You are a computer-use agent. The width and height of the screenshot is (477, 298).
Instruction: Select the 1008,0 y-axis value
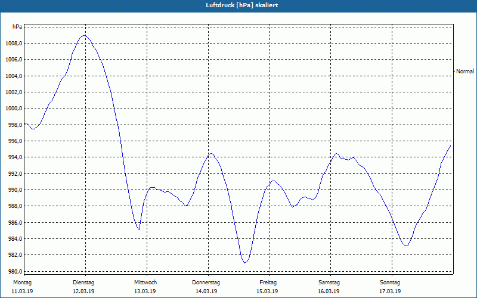[x=14, y=43]
